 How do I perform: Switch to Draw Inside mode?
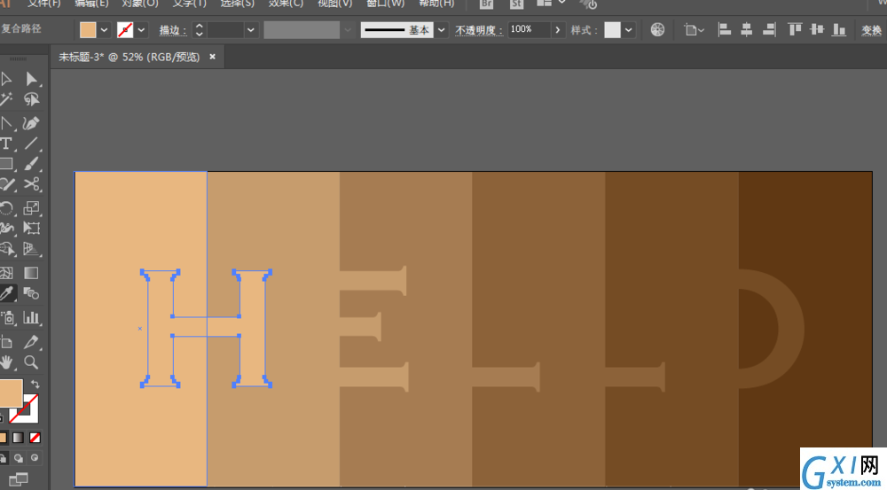35,458
